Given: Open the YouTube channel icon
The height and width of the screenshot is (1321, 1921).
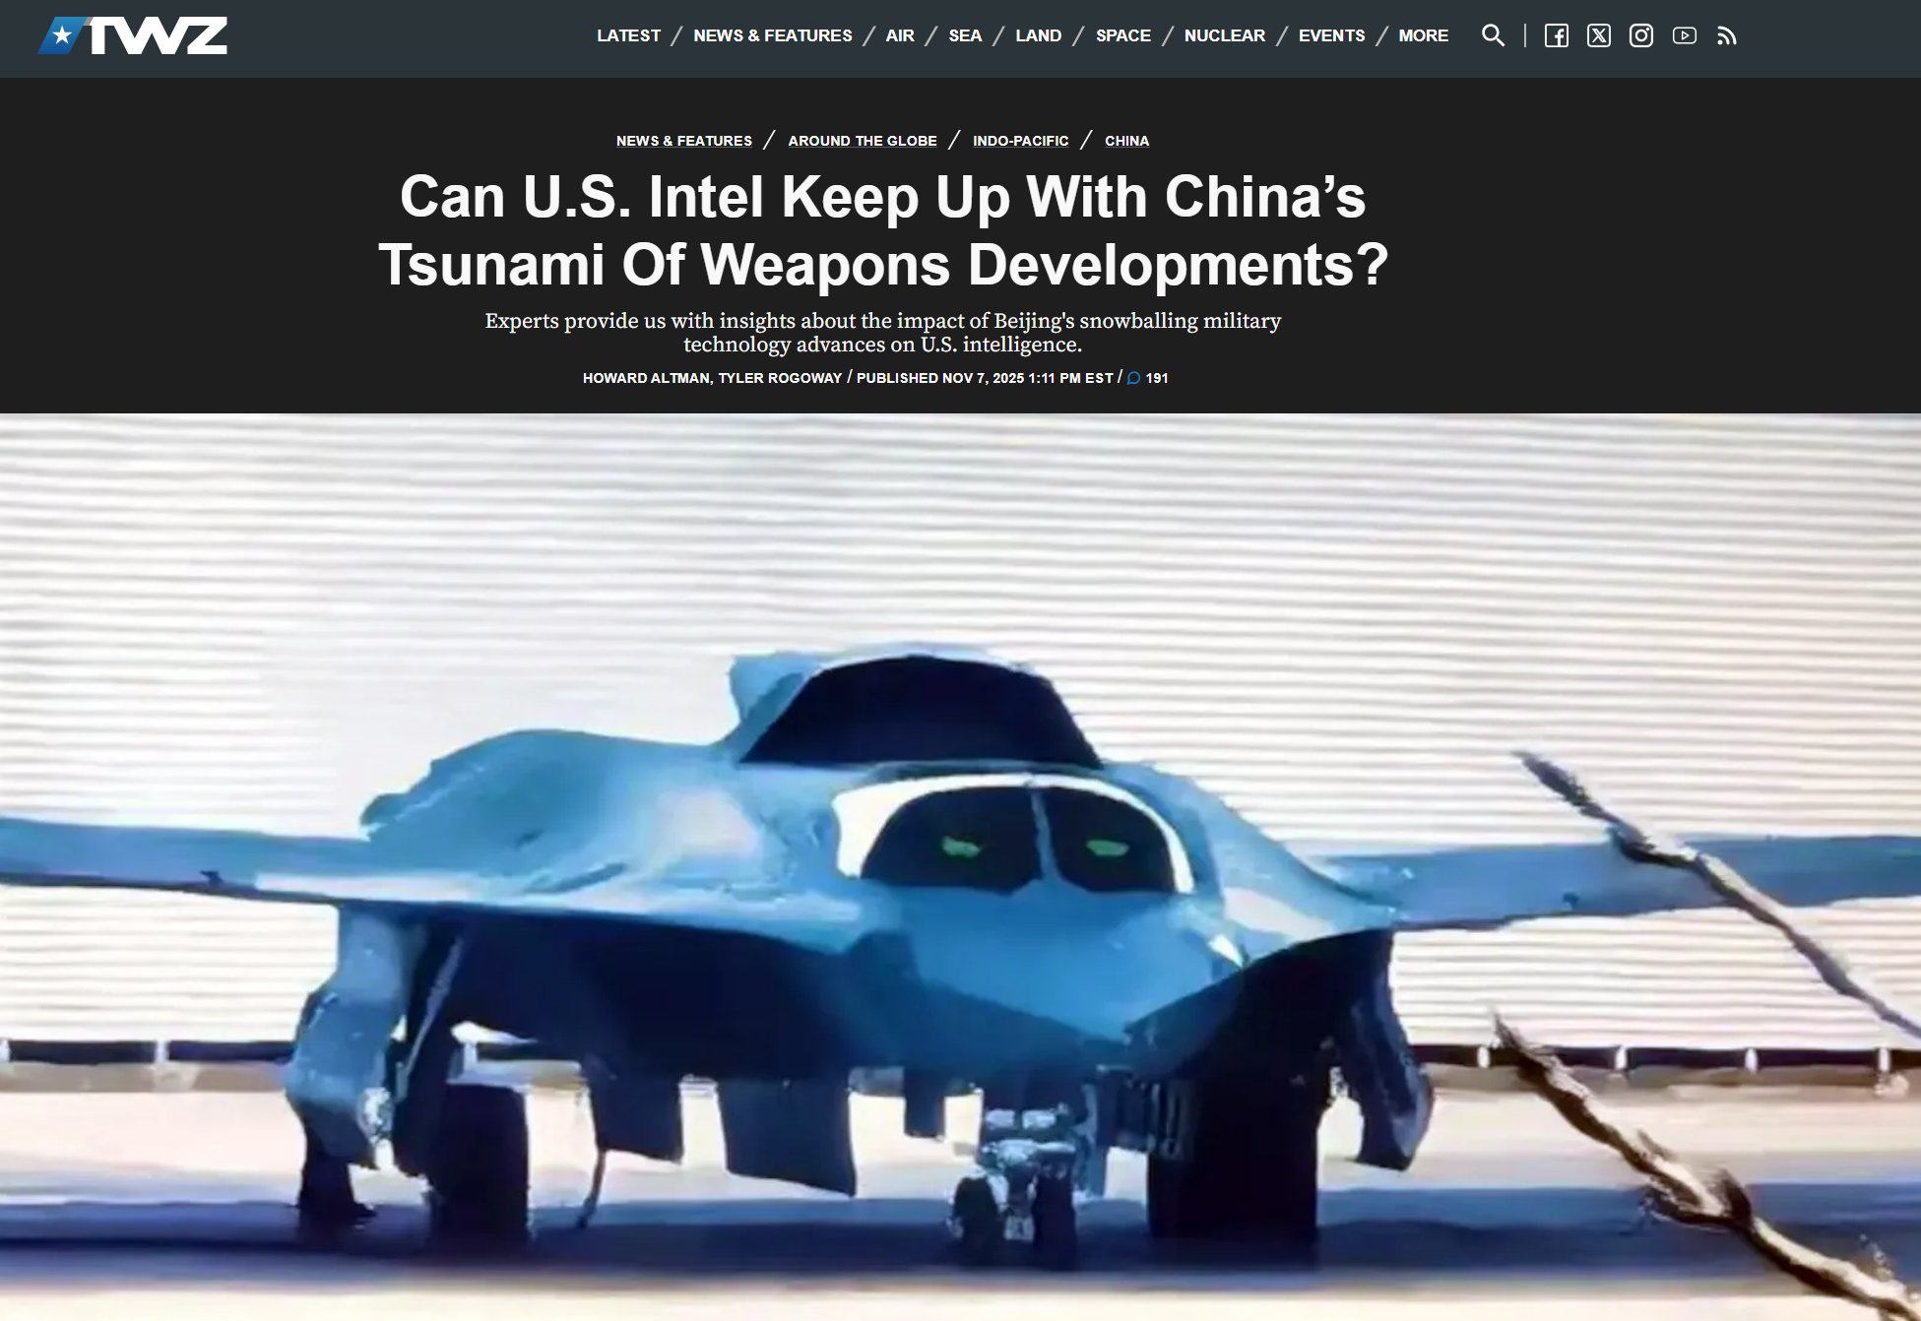Looking at the screenshot, I should coord(1684,36).
